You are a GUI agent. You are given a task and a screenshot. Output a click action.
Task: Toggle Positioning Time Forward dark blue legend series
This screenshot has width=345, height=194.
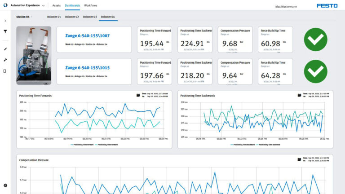[83, 145]
